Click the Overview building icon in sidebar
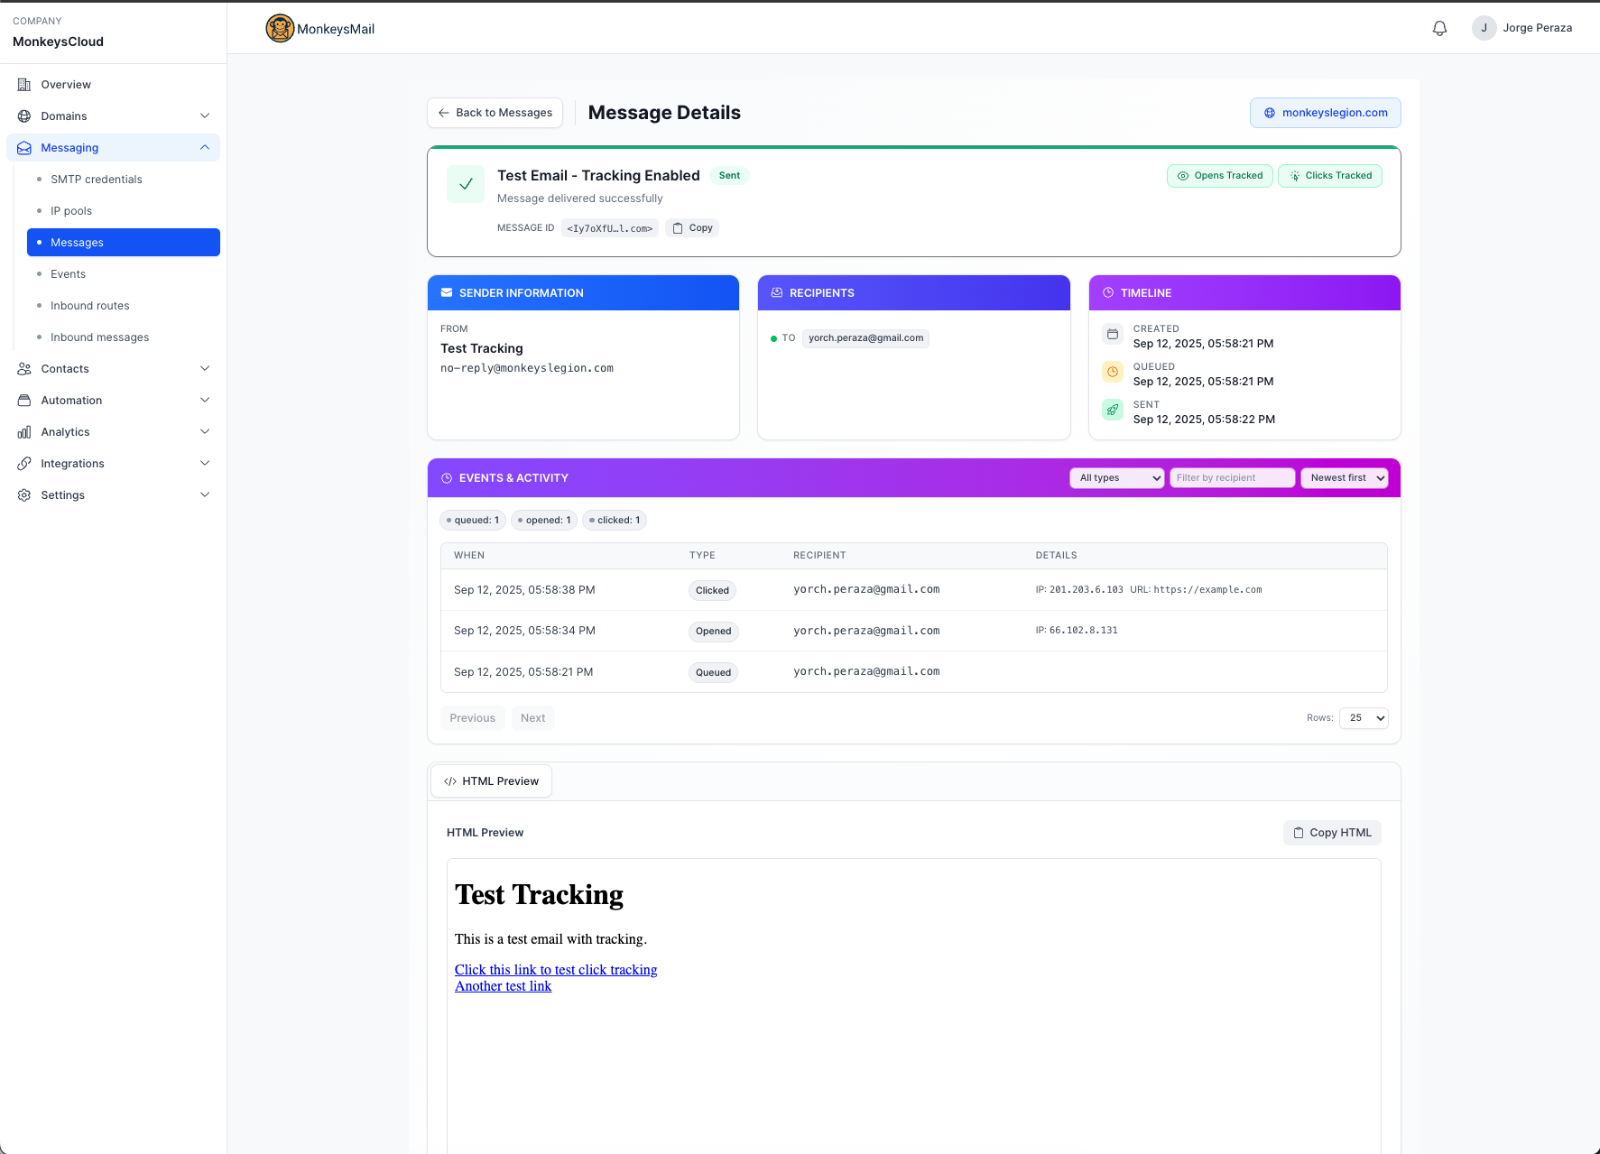 coord(24,85)
